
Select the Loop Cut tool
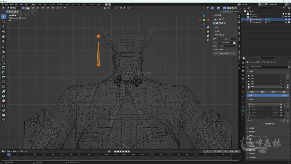click(x=3, y=82)
